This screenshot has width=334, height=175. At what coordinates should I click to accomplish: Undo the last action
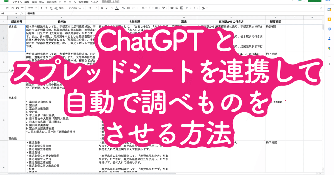coord(7,8)
